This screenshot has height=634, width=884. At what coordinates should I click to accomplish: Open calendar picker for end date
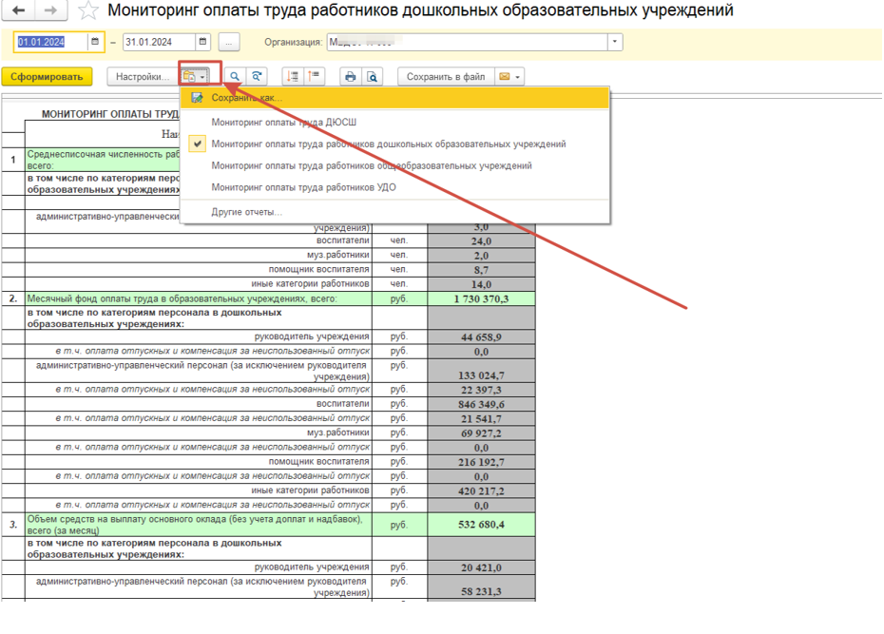point(202,43)
